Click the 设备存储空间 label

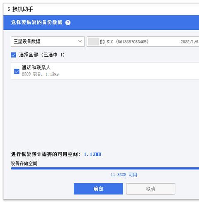tap(24, 163)
